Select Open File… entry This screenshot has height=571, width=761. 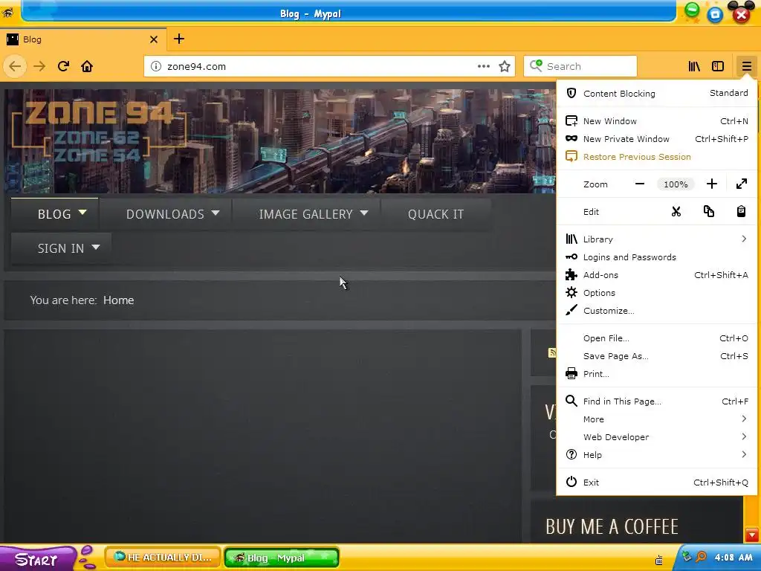coord(657,338)
